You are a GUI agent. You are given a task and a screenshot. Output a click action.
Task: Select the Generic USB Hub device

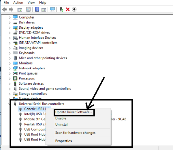point(34,109)
